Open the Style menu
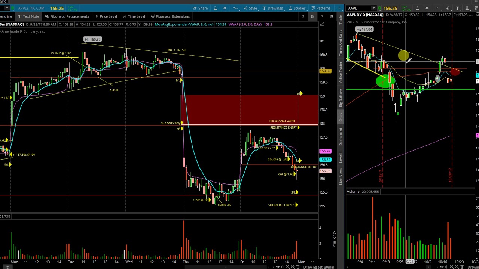Image resolution: width=479 pixels, height=269 pixels. coord(250,8)
